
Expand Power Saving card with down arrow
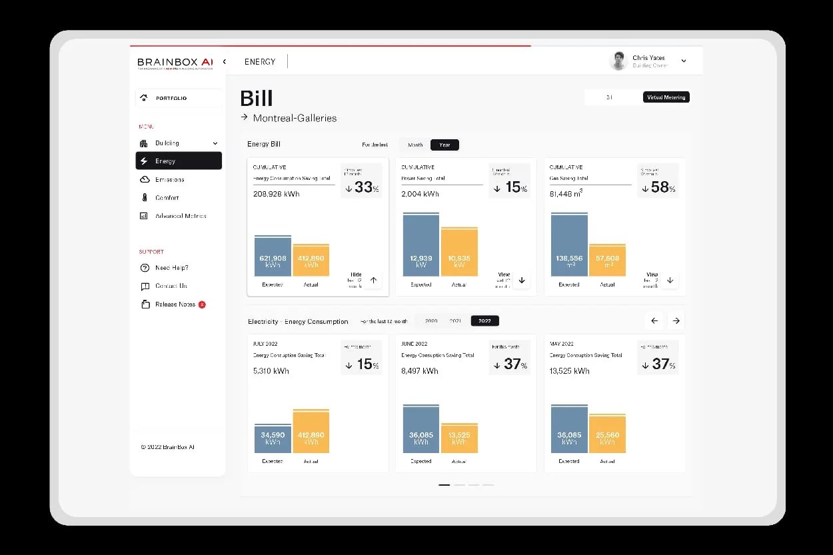pos(522,280)
